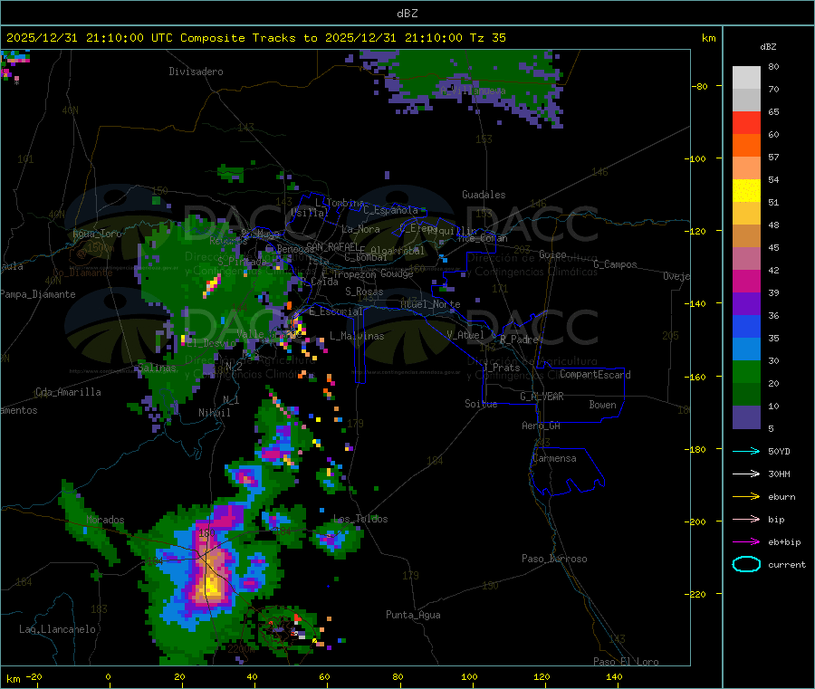
Task: Click the 'Pampa_Diamante' label
Action: pos(38,294)
